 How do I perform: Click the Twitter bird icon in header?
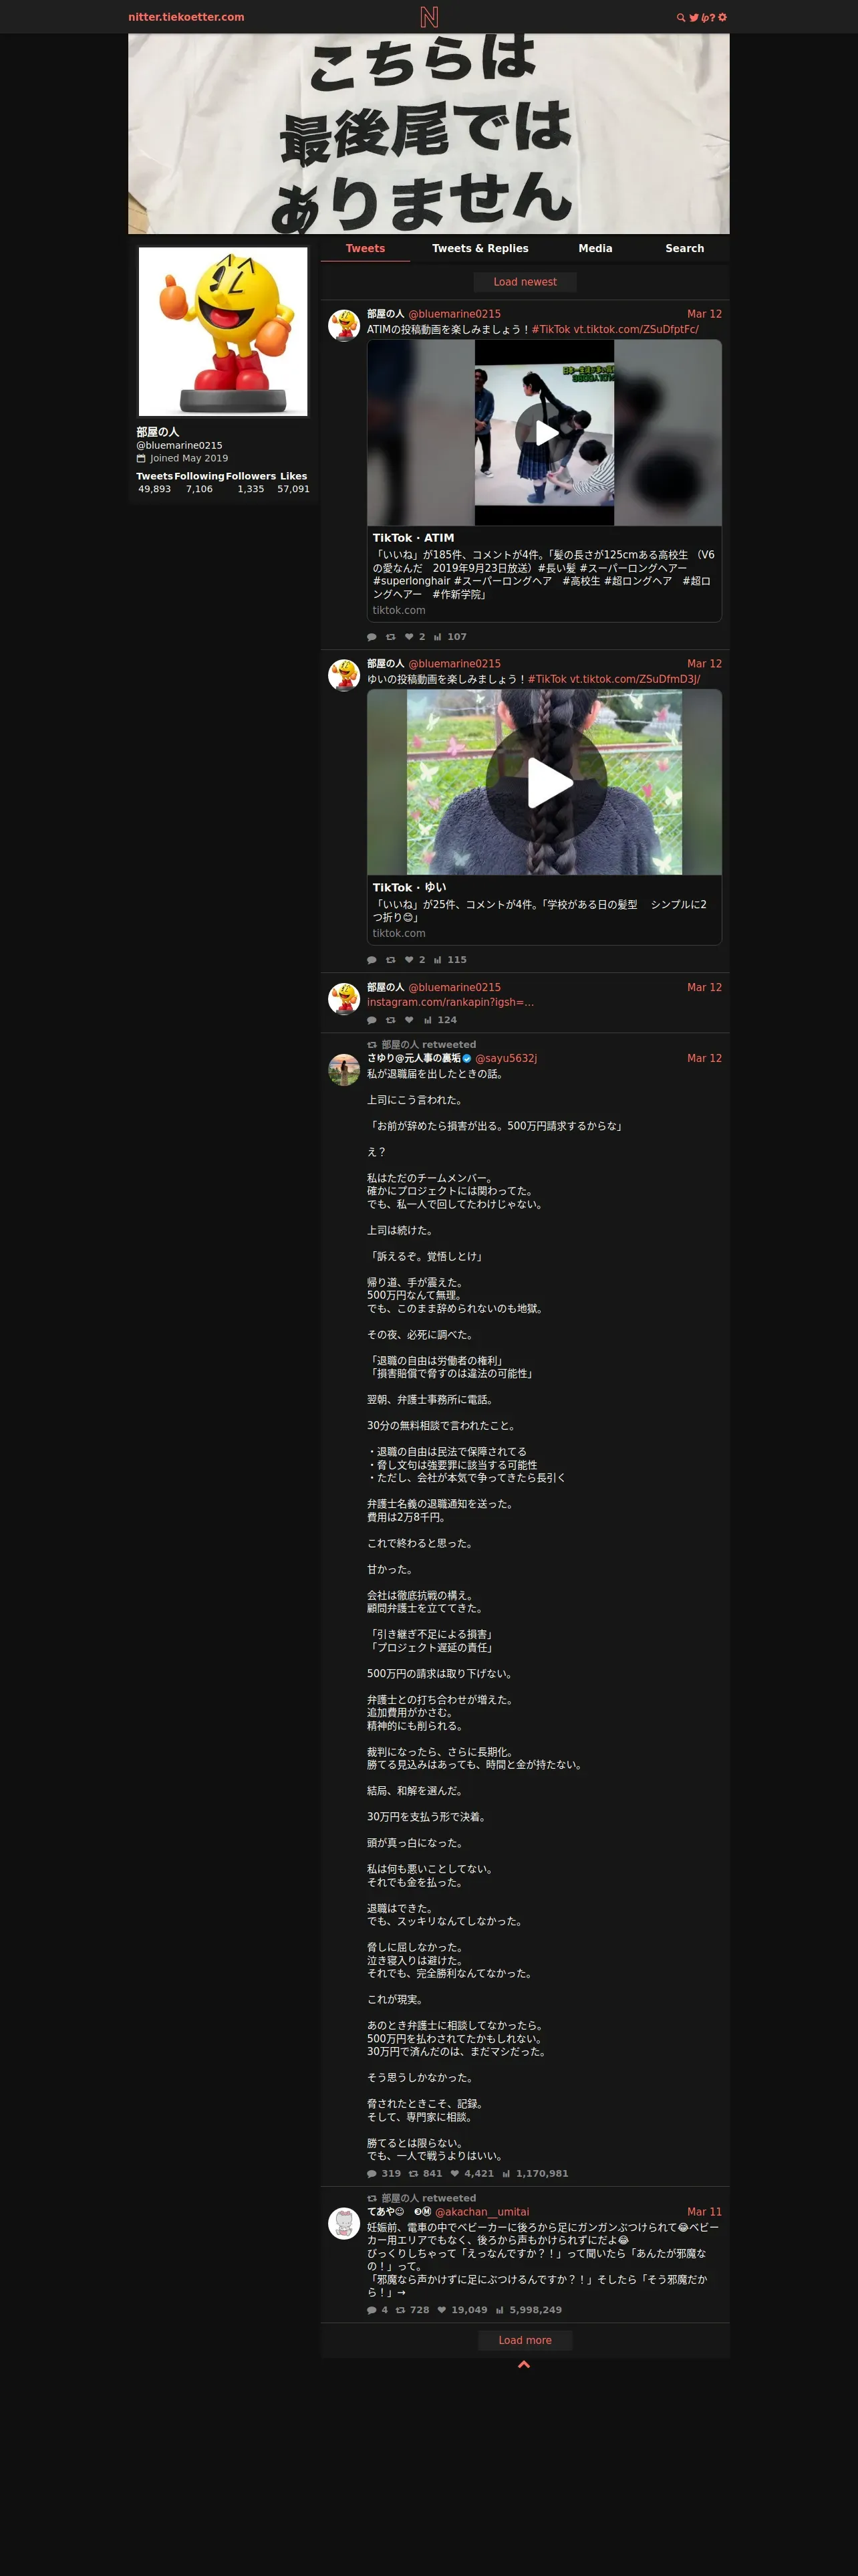pos(694,17)
